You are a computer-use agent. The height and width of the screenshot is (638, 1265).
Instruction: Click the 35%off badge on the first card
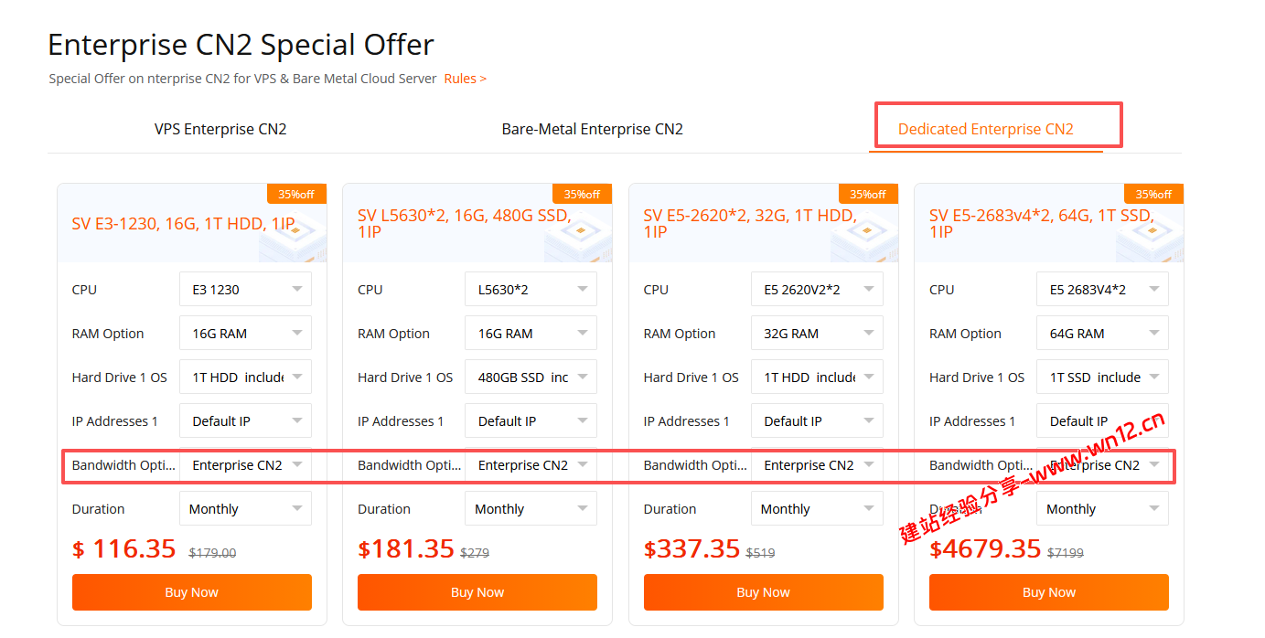tap(295, 194)
